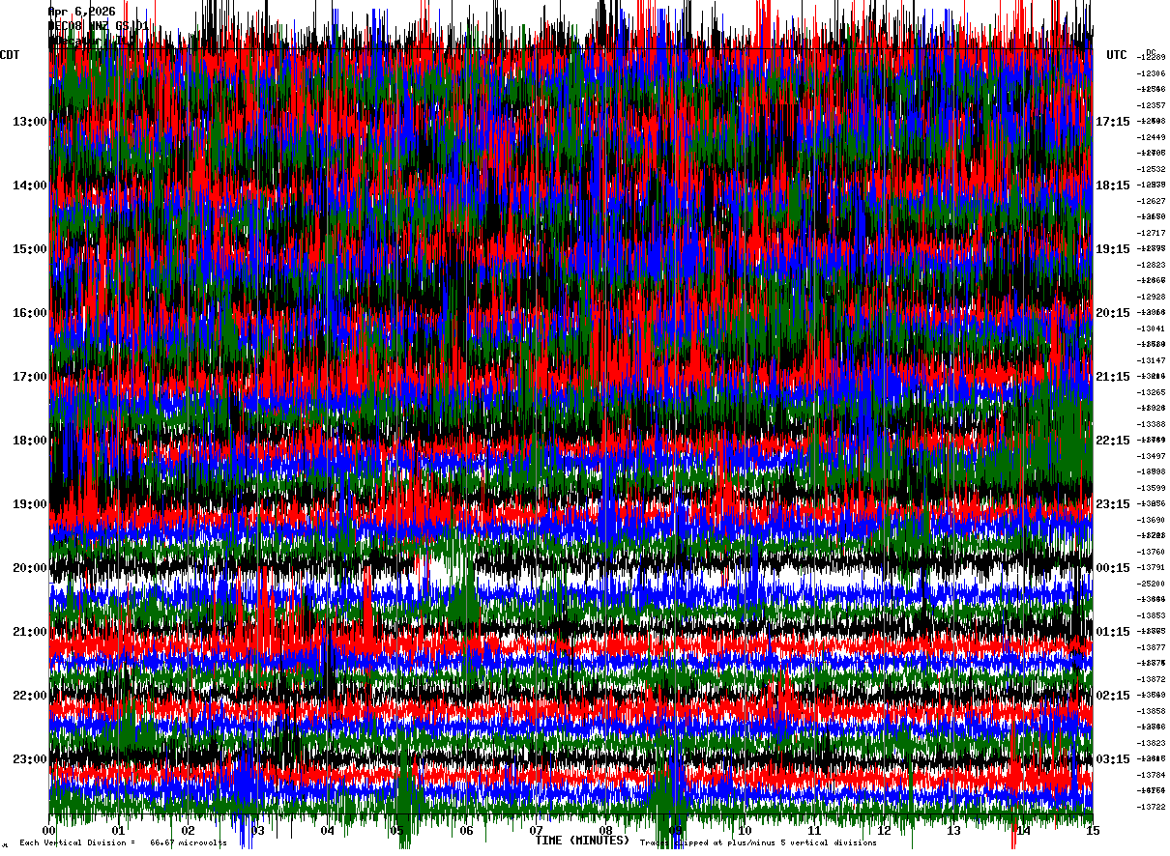The width and height of the screenshot is (1170, 856).
Task: Click the 17:15 UTC time label
Action: (x=1113, y=122)
